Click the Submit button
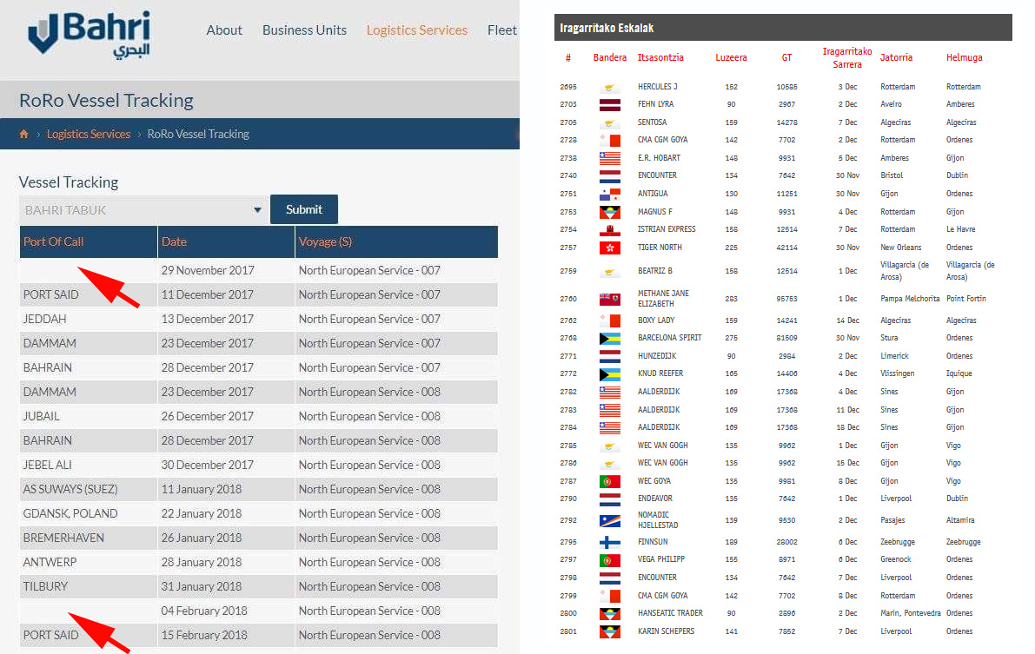Image resolution: width=1035 pixels, height=654 pixels. pos(304,209)
